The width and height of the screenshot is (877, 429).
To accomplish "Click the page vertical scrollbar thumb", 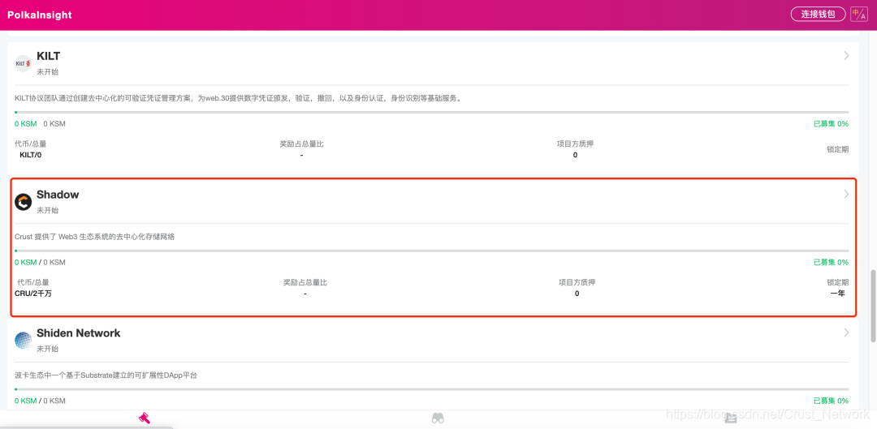I will pos(873,306).
